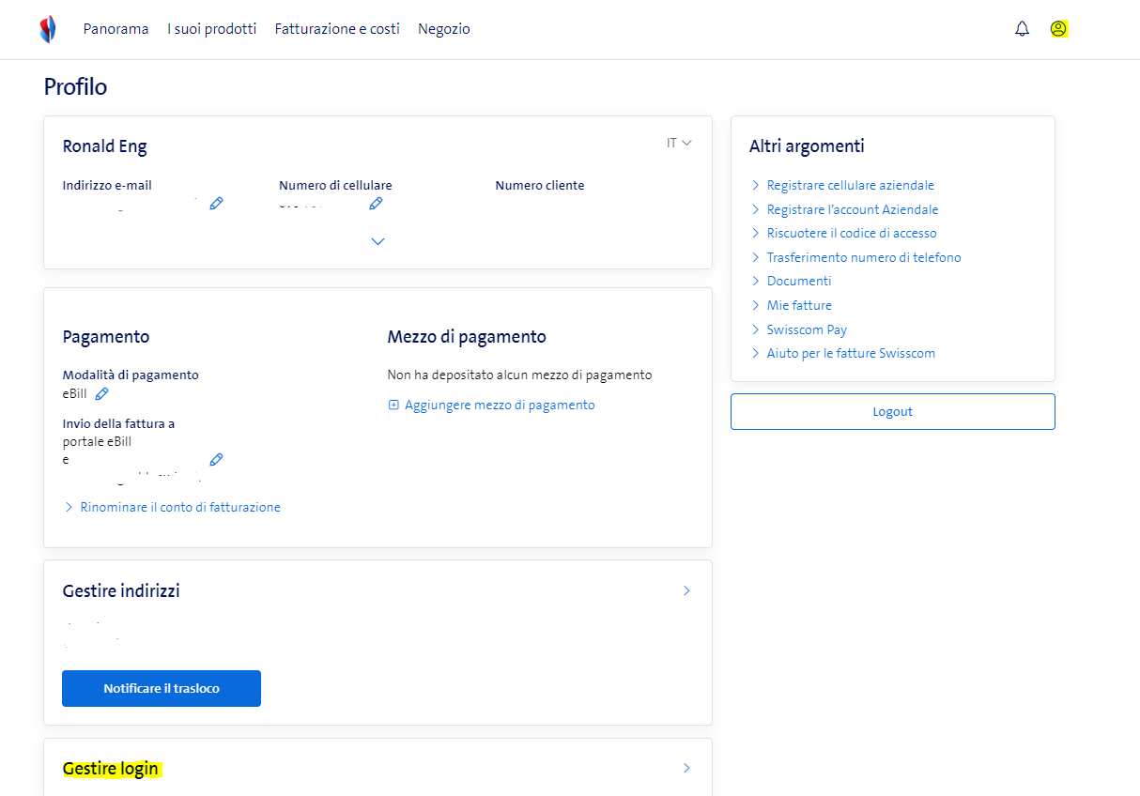Open I suoi prodotti menu
Image resolution: width=1140 pixels, height=796 pixels.
(x=211, y=29)
